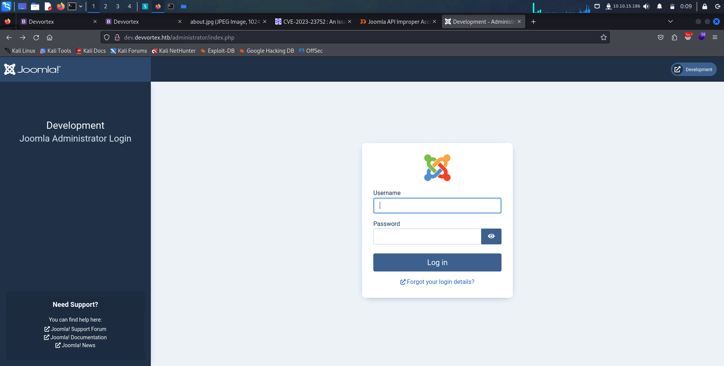
Task: Open the notifications bell in the system tray
Action: 659,6
